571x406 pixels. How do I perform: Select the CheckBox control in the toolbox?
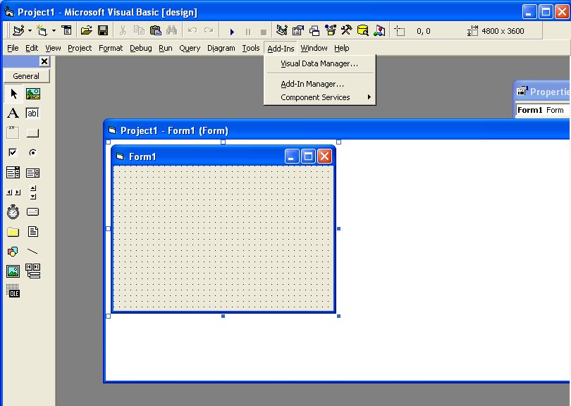point(13,152)
